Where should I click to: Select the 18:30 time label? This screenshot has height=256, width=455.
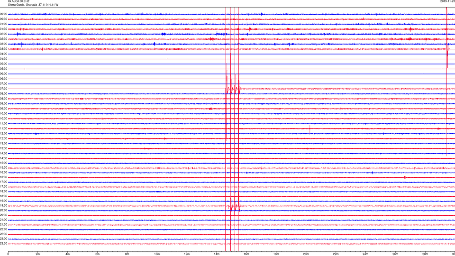coord(4,196)
